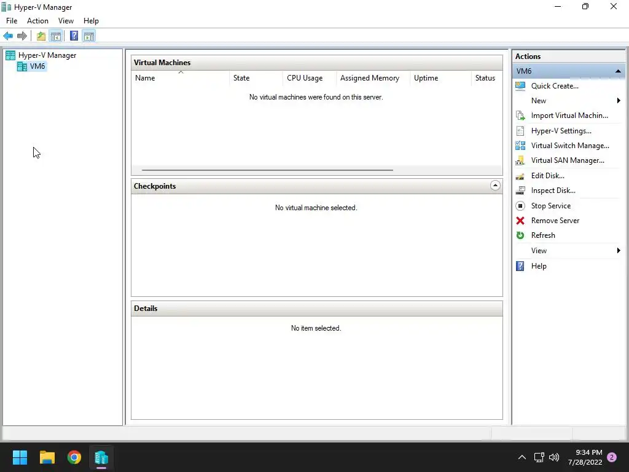Show hidden tray icons chevron
The width and height of the screenshot is (629, 472).
click(x=522, y=457)
